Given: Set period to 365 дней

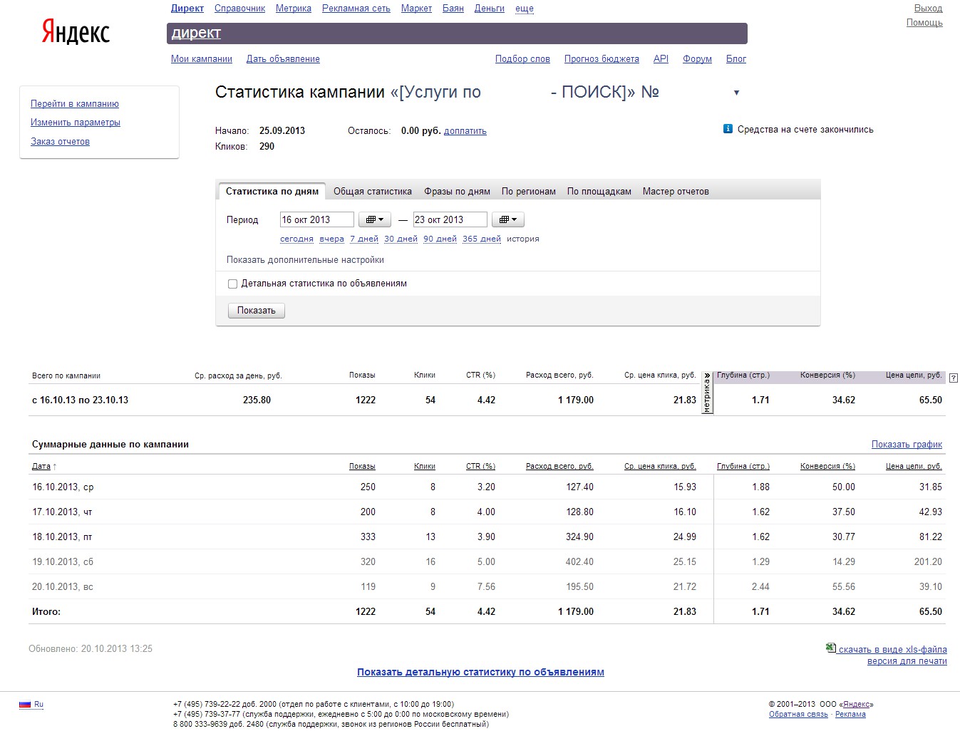Looking at the screenshot, I should (482, 239).
